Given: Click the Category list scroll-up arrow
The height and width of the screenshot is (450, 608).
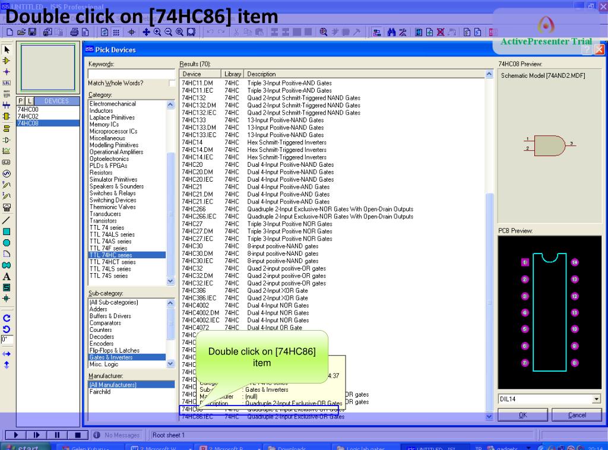Looking at the screenshot, I should (170, 104).
